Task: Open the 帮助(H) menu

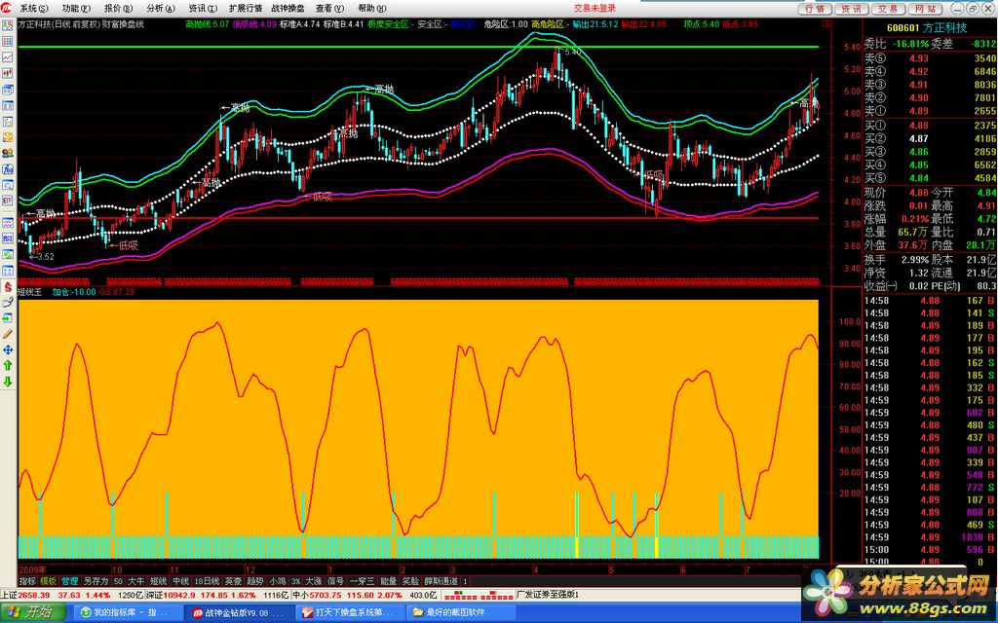Action: 371,8
